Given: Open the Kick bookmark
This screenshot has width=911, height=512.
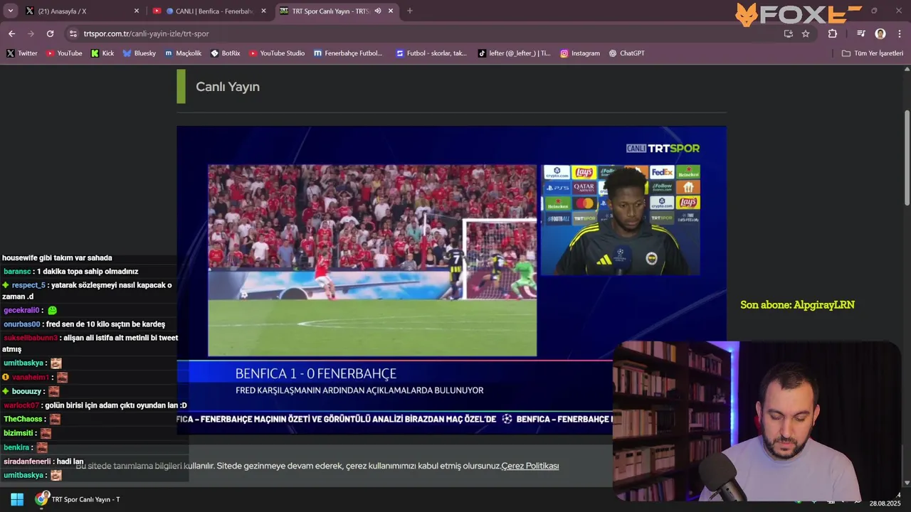Looking at the screenshot, I should [x=102, y=53].
